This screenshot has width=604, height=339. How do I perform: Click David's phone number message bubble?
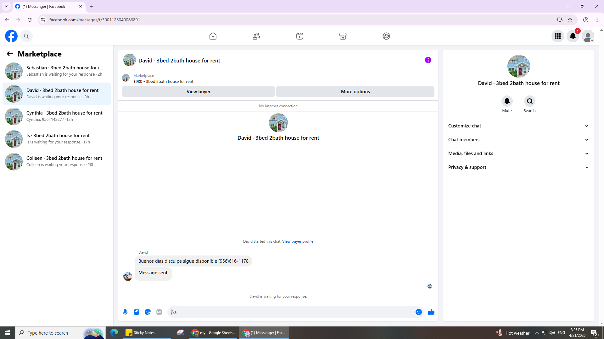point(193,261)
